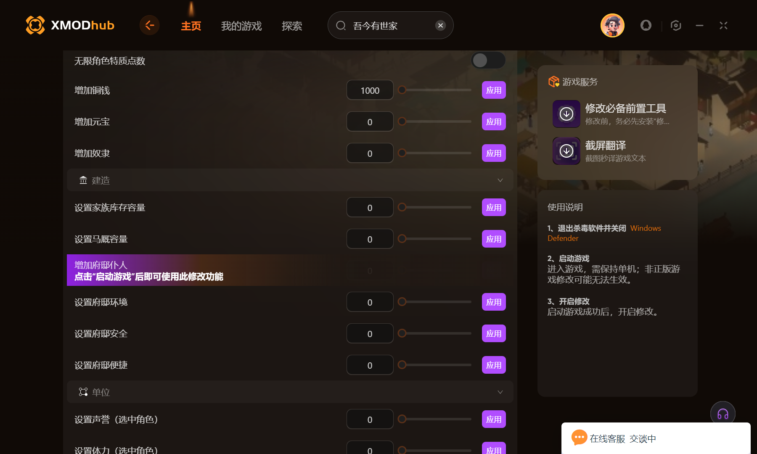
Task: Click the orange back arrow button
Action: tap(149, 25)
